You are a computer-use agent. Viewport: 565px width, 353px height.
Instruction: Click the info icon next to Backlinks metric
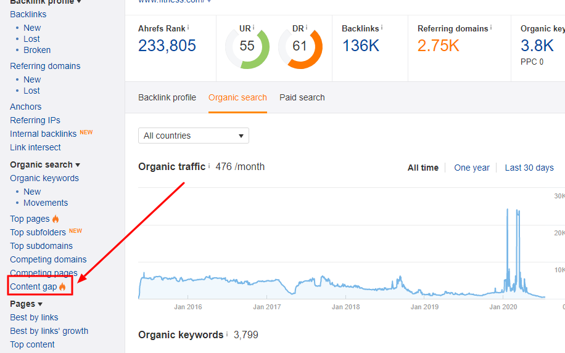382,27
